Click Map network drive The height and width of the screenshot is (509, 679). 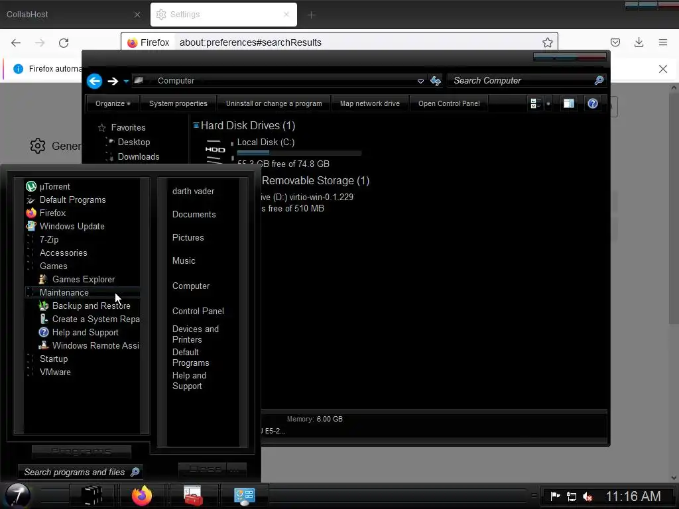(369, 103)
